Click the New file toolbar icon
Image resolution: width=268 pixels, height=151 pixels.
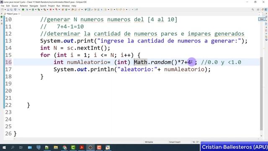point(3,10)
